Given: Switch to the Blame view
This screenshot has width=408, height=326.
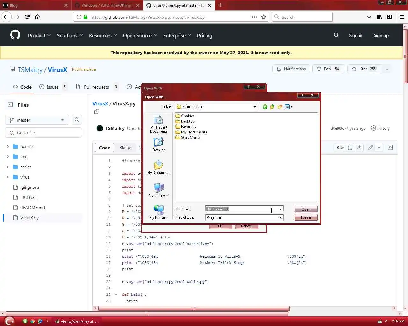Looking at the screenshot, I should (125, 148).
